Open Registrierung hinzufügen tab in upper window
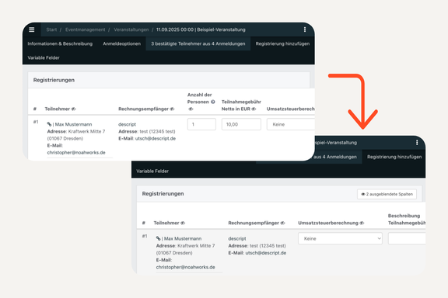Image resolution: width=448 pixels, height=298 pixels. [282, 43]
